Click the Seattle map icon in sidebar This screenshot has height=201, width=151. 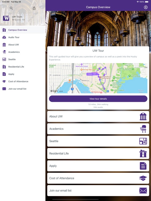(4, 59)
